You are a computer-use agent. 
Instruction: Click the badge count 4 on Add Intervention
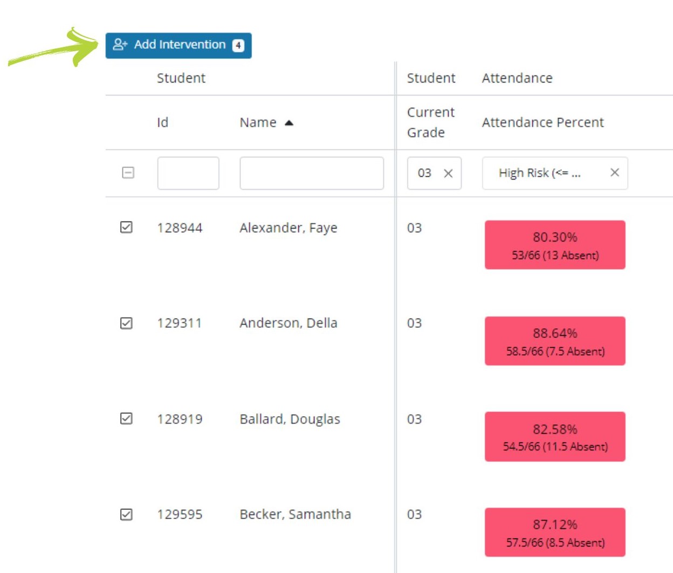coord(238,46)
